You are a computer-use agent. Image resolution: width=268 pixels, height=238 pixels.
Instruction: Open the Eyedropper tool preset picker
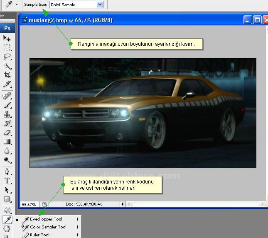(x=17, y=5)
